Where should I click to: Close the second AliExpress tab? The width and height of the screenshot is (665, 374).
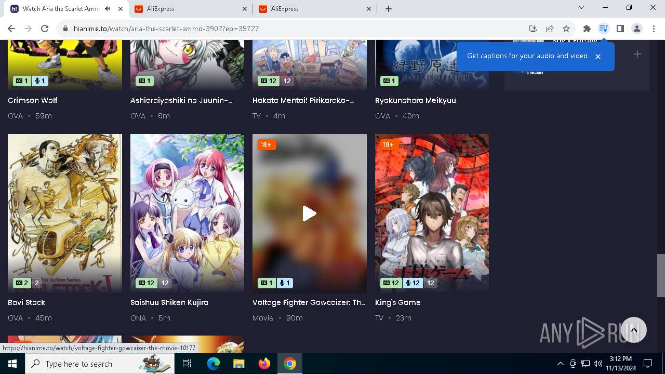coord(369,9)
